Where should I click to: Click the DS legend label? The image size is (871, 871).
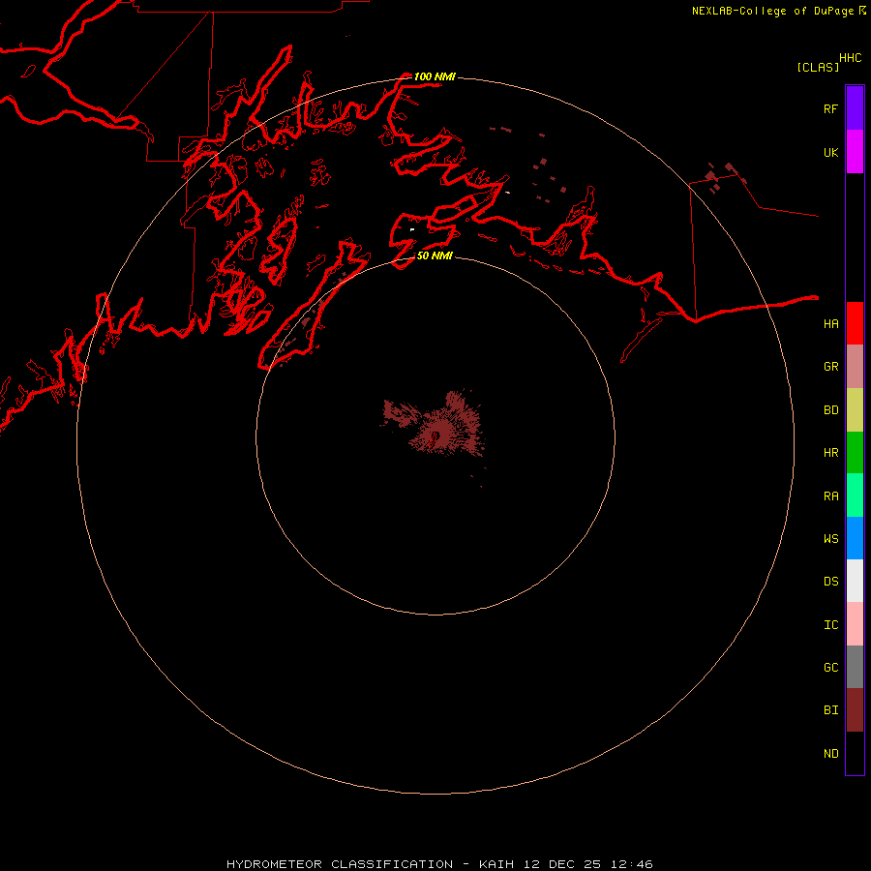click(830, 582)
